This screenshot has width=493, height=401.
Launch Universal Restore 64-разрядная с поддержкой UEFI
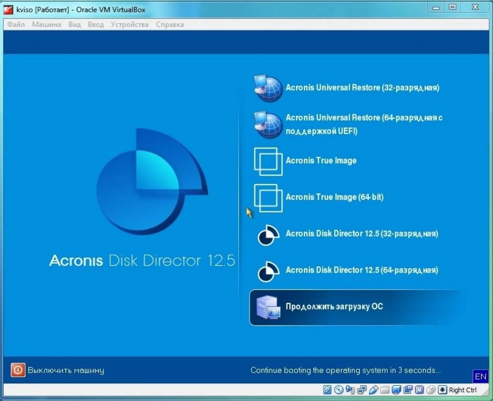[x=364, y=124]
